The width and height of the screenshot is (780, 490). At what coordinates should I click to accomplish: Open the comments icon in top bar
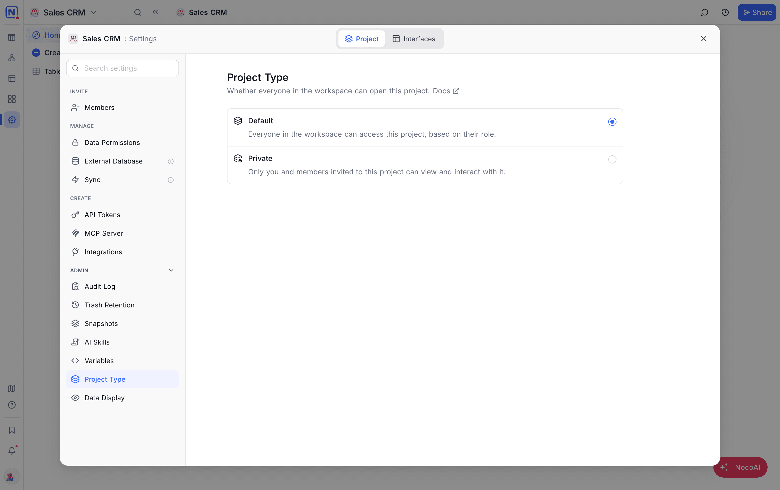(x=704, y=12)
